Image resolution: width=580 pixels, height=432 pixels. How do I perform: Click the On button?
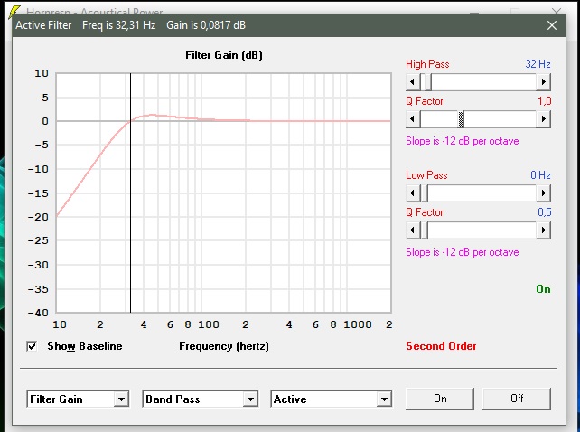pyautogui.click(x=440, y=399)
